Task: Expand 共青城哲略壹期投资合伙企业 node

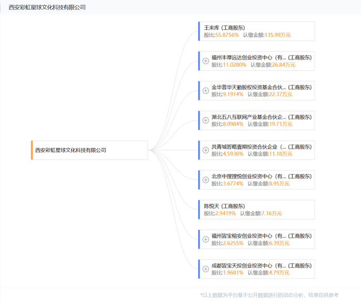Action: (206, 150)
